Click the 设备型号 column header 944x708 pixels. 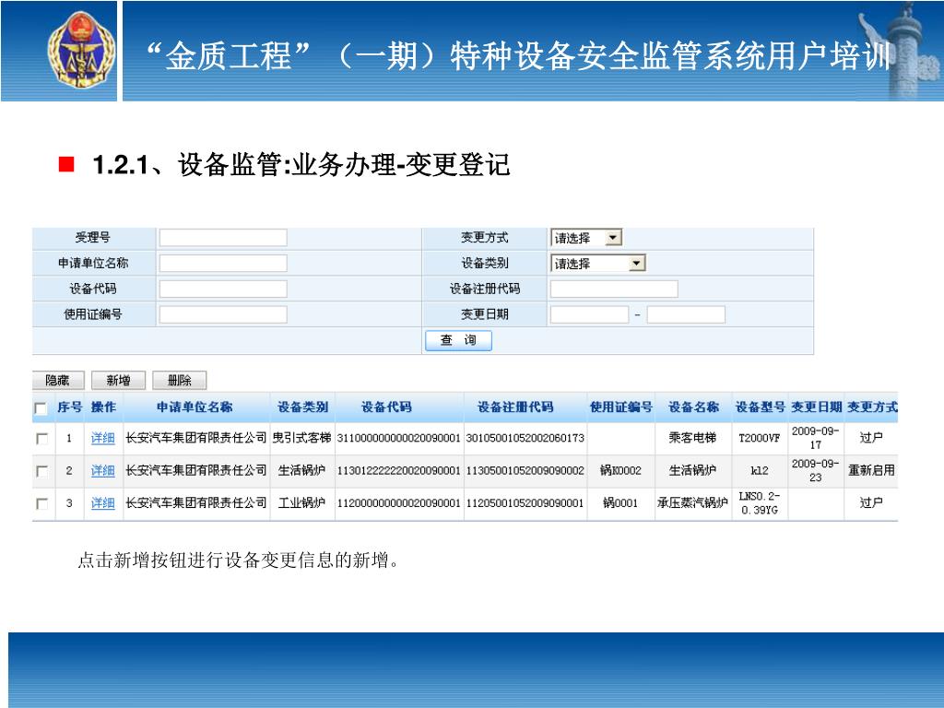(x=761, y=407)
